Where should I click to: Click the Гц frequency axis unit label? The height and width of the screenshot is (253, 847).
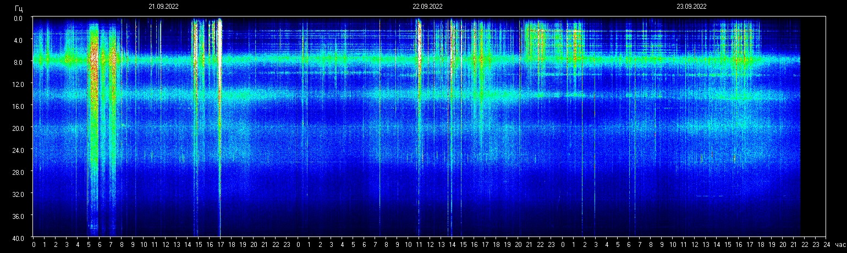click(19, 8)
